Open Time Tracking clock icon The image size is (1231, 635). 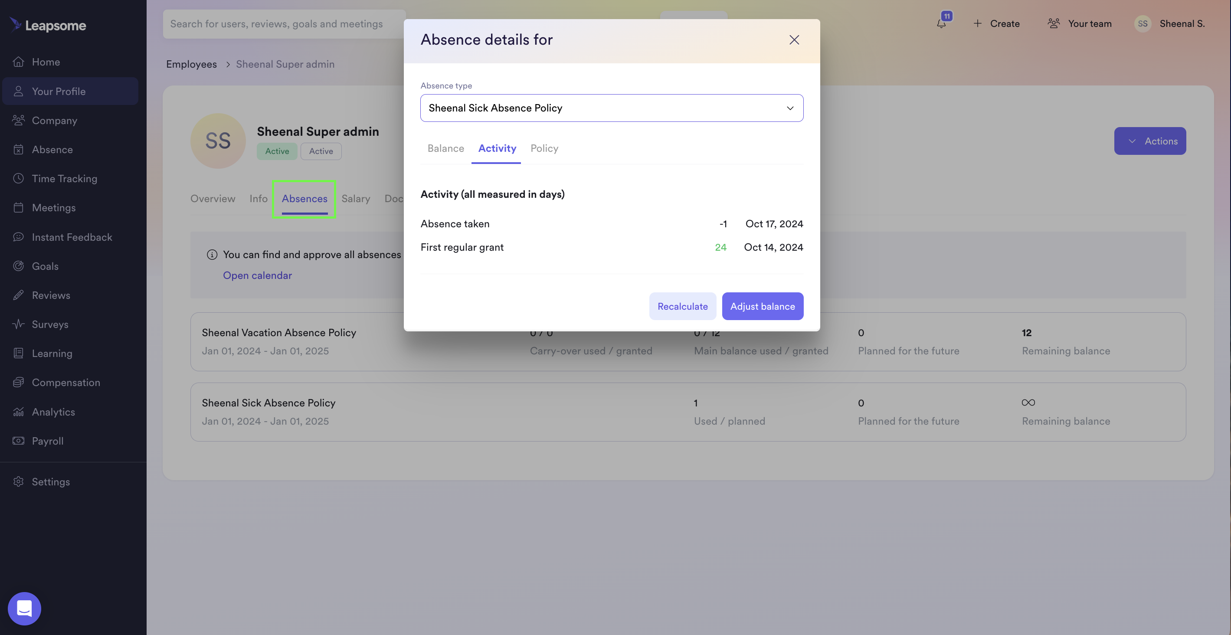18,179
